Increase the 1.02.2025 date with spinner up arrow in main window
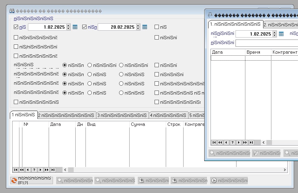This screenshot has height=193, width=298. tap(68, 26)
